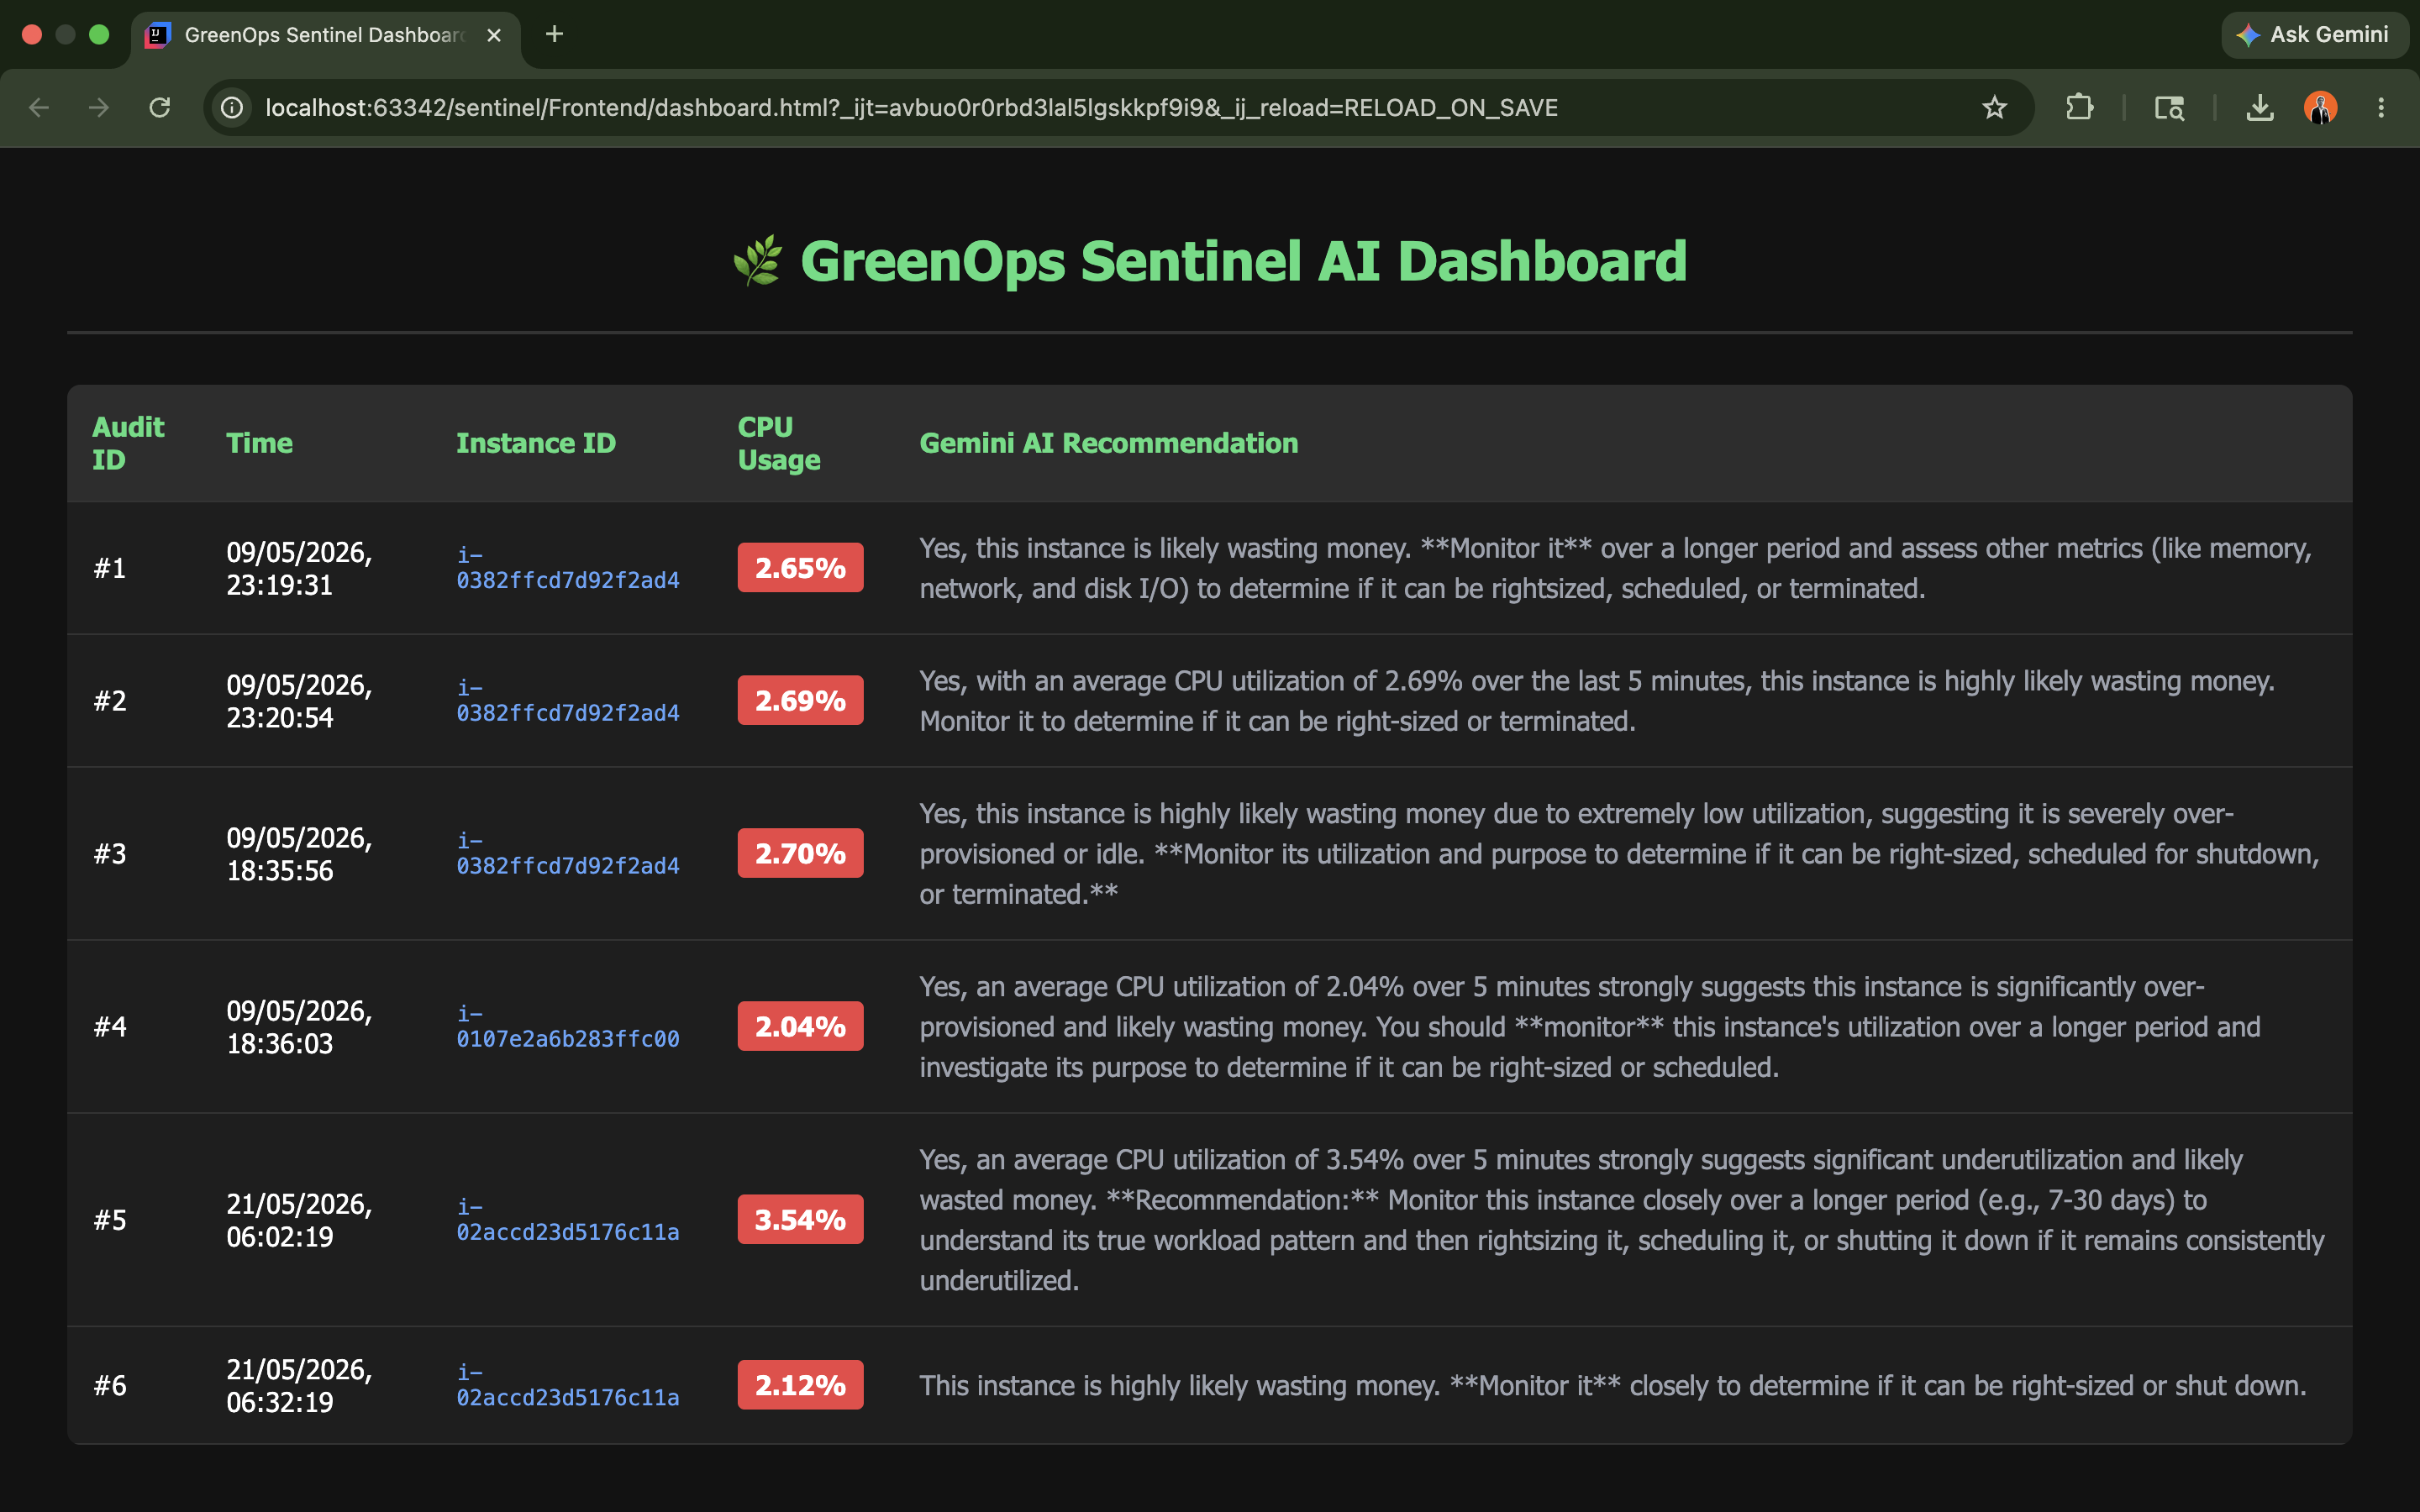Click the CPU Usage column header
The width and height of the screenshot is (2420, 1512).
[779, 443]
